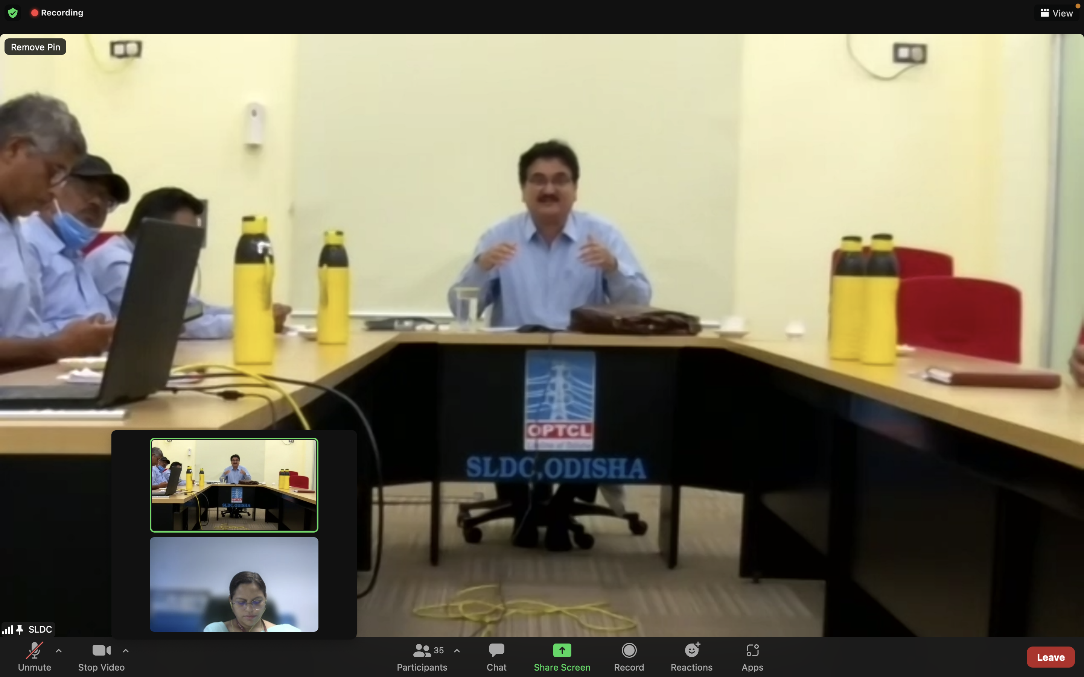The image size is (1084, 677).
Task: Open the View layout menu
Action: [x=1057, y=13]
